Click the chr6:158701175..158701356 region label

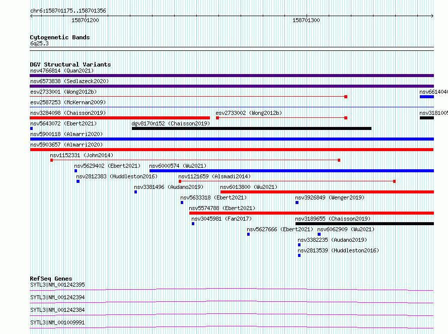point(68,11)
